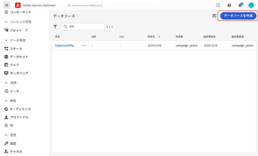Open データセット in the sidebar
Screen dimensions: 258x156
[x=19, y=57]
